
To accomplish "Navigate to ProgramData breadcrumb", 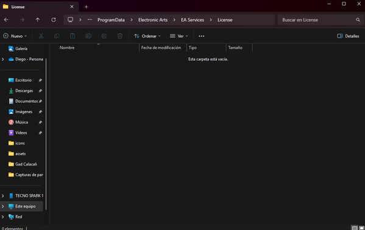I will tap(111, 19).
